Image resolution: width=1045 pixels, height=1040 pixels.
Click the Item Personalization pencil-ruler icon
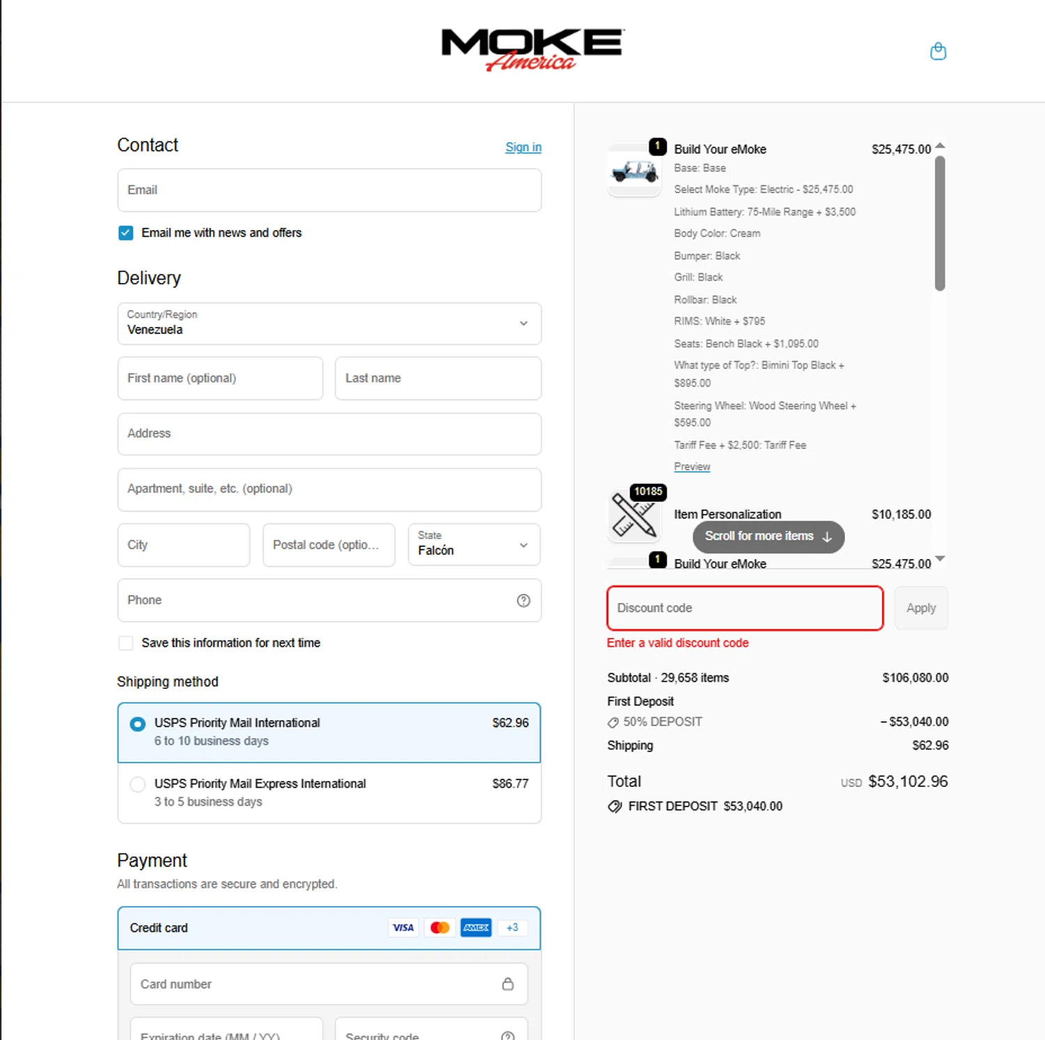634,515
